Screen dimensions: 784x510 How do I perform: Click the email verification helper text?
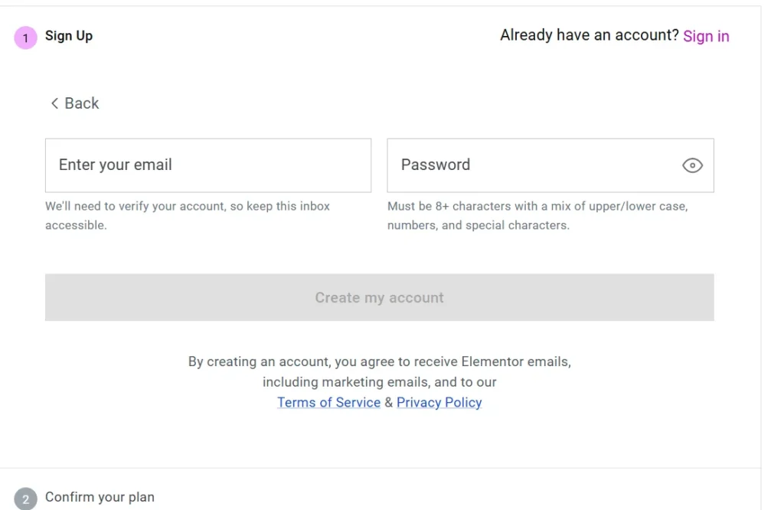pos(188,215)
